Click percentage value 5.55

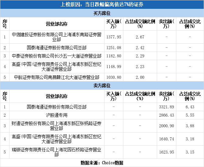pos(190,115)
